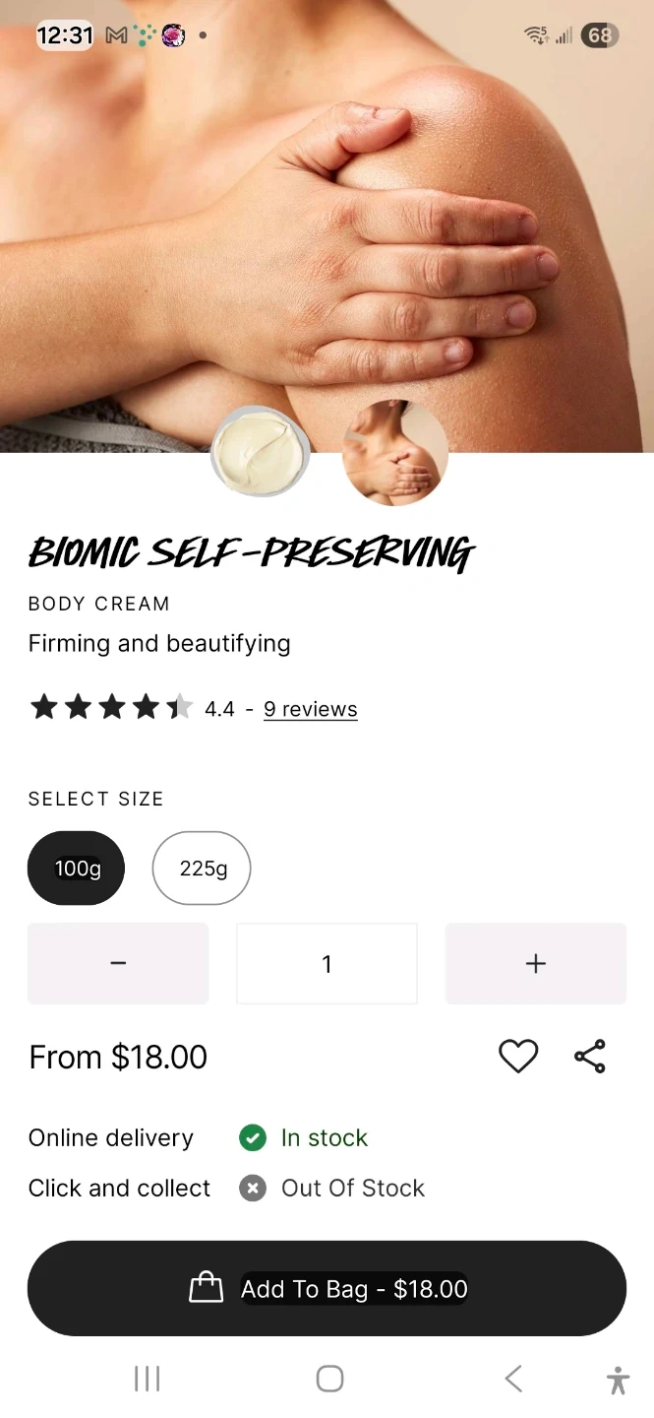View the cream swatch thumbnail image

pos(261,453)
